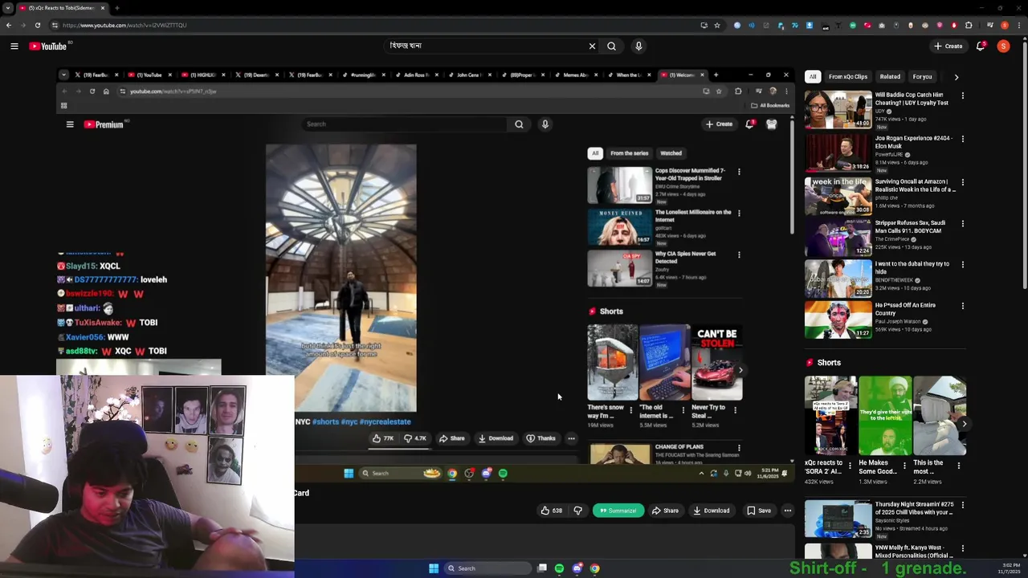Click the taskbar clock showing 3:02 PM
The image size is (1028, 578).
(x=1009, y=568)
